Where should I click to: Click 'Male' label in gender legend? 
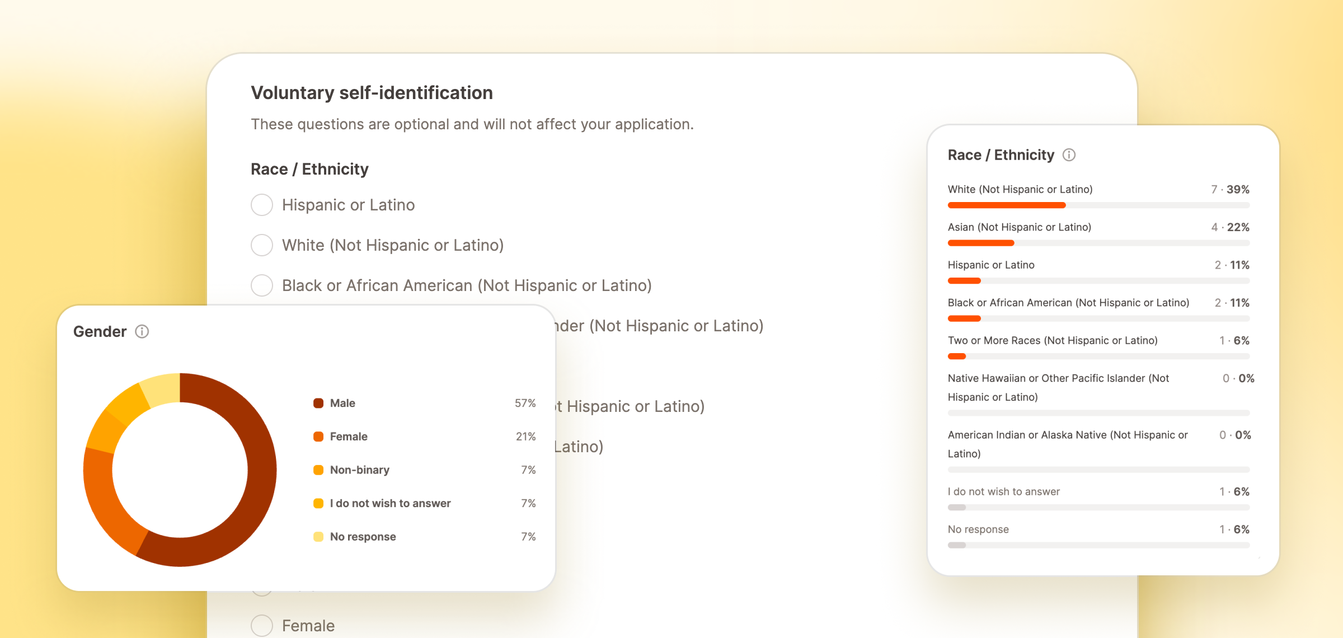[342, 403]
